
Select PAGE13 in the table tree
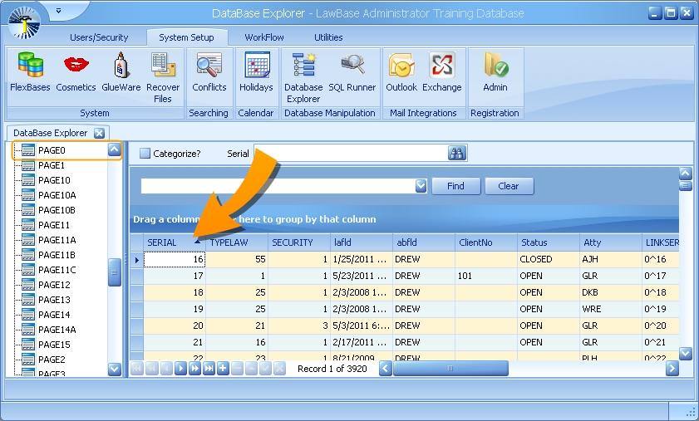(54, 300)
